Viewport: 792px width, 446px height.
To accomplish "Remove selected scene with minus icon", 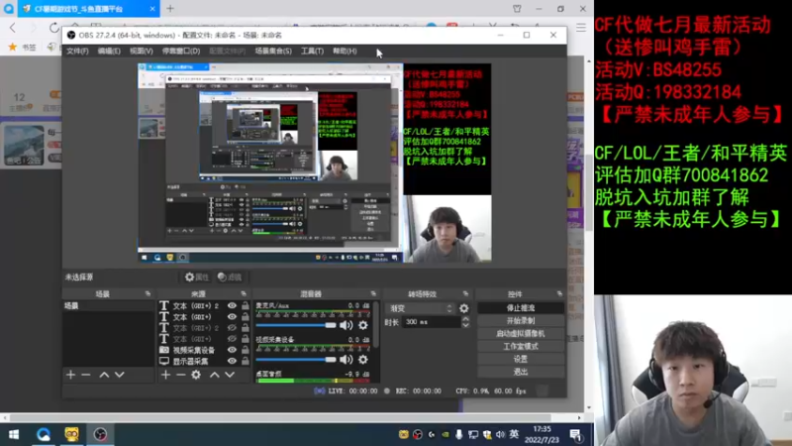I will click(86, 375).
